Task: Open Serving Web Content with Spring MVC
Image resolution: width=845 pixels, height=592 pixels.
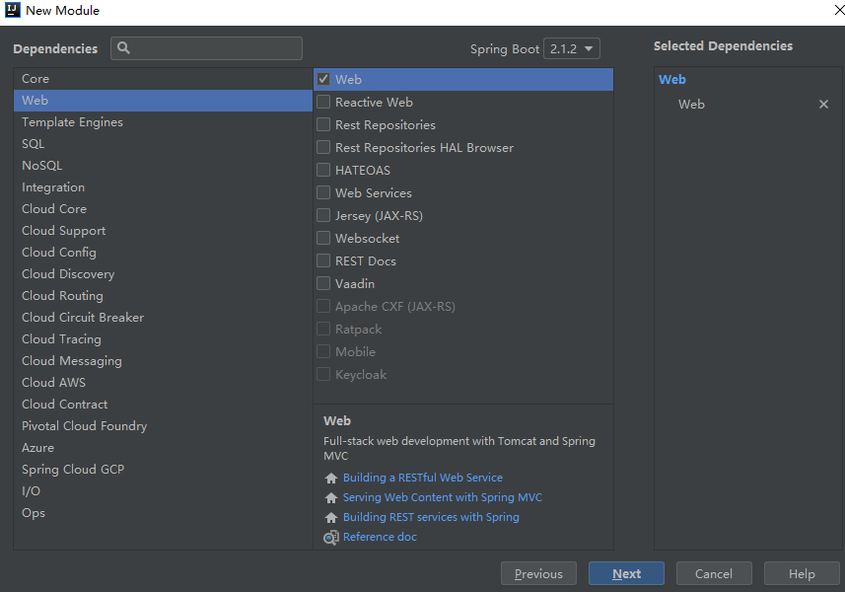Action: tap(443, 497)
